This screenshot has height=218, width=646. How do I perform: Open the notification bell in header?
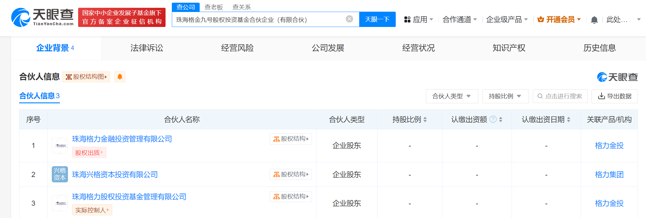(594, 20)
